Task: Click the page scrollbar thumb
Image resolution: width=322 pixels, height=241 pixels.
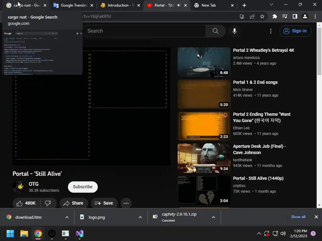Action: (319, 51)
